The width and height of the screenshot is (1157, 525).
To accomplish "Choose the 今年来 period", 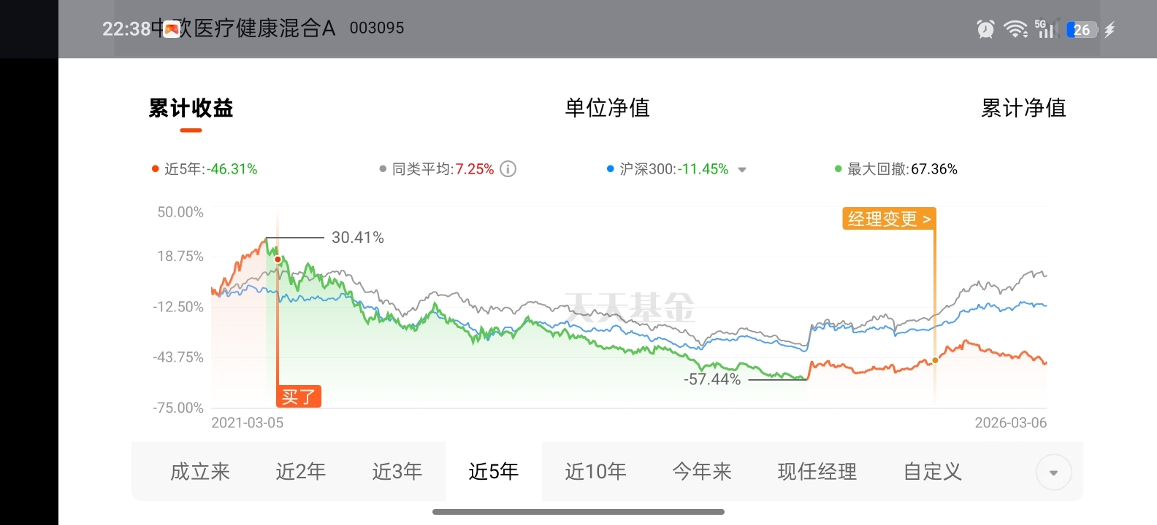I will 702,472.
